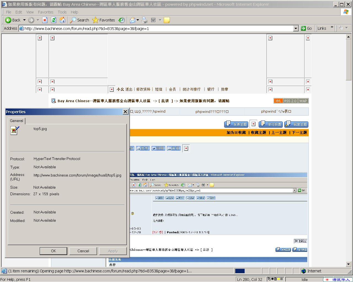Go to Home page icon
Screen dimensions: 353x282
point(63,20)
